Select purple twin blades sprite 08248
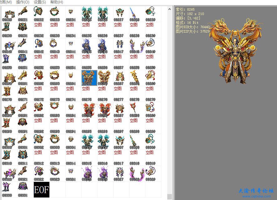The height and width of the screenshot is (200, 277). 137,46
